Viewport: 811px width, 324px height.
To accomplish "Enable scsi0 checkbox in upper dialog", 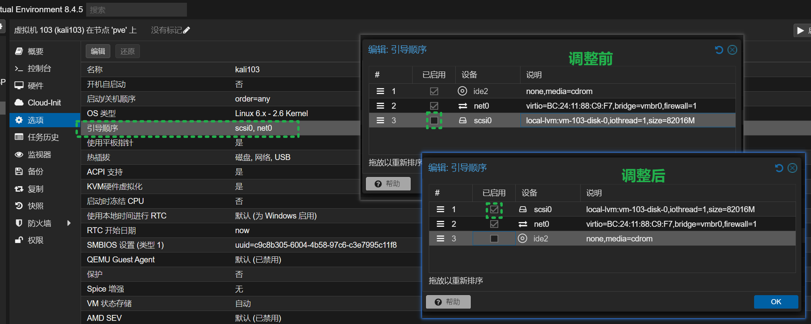I will pos(434,121).
